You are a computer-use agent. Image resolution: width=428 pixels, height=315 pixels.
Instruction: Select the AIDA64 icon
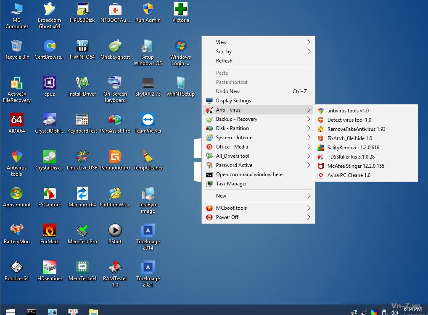[17, 123]
